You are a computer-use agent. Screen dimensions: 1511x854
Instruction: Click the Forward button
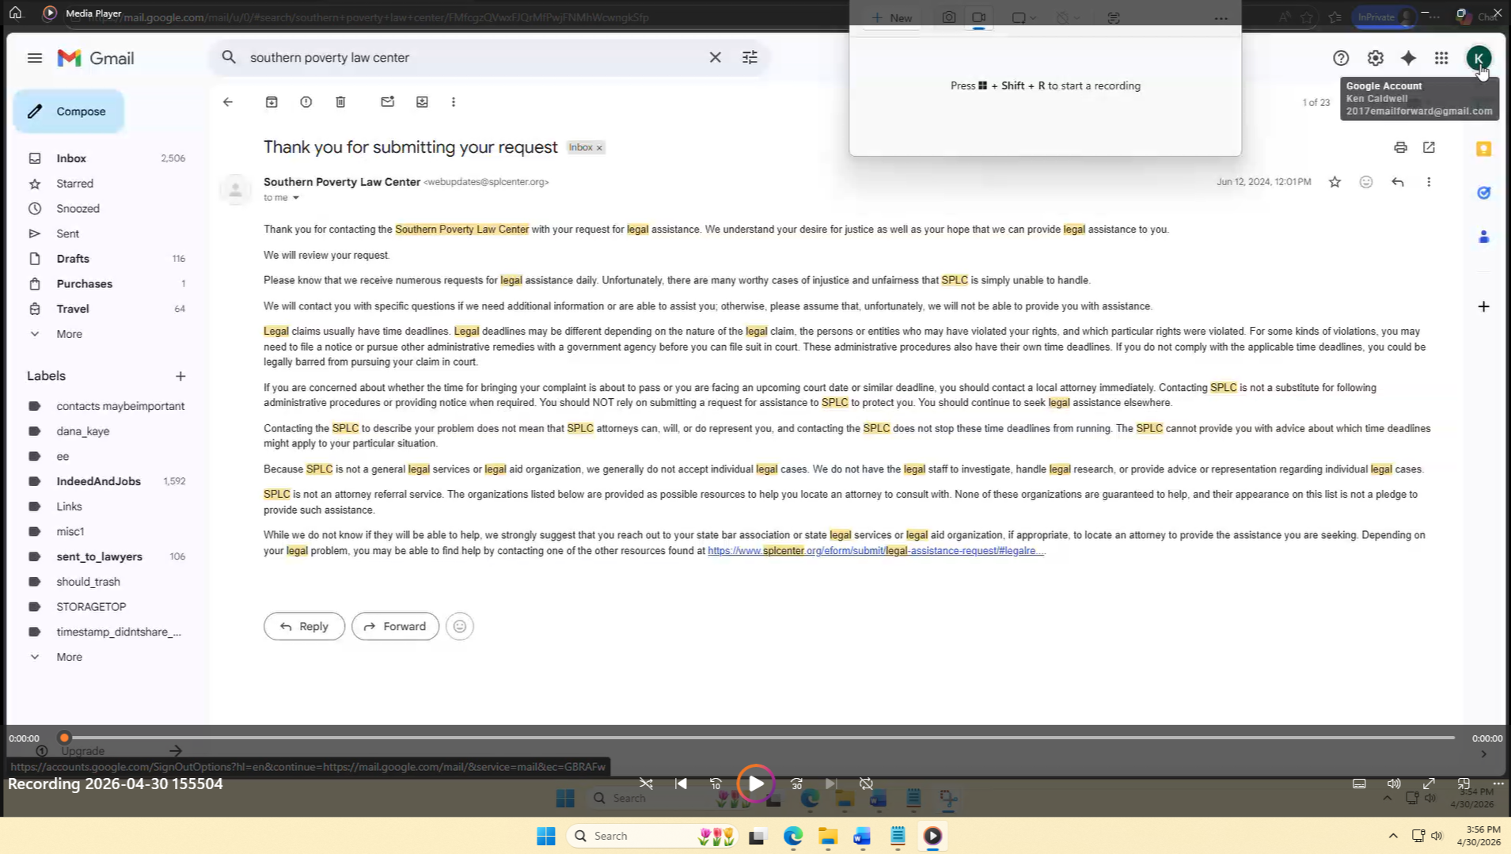click(x=395, y=627)
